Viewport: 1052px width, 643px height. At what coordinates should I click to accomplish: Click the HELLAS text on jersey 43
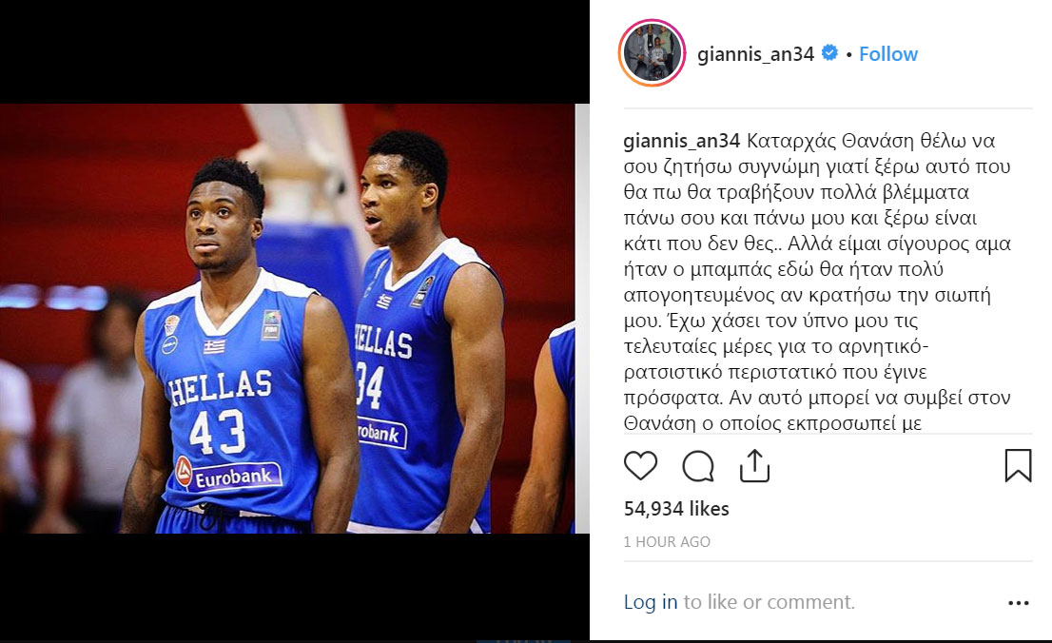point(220,387)
